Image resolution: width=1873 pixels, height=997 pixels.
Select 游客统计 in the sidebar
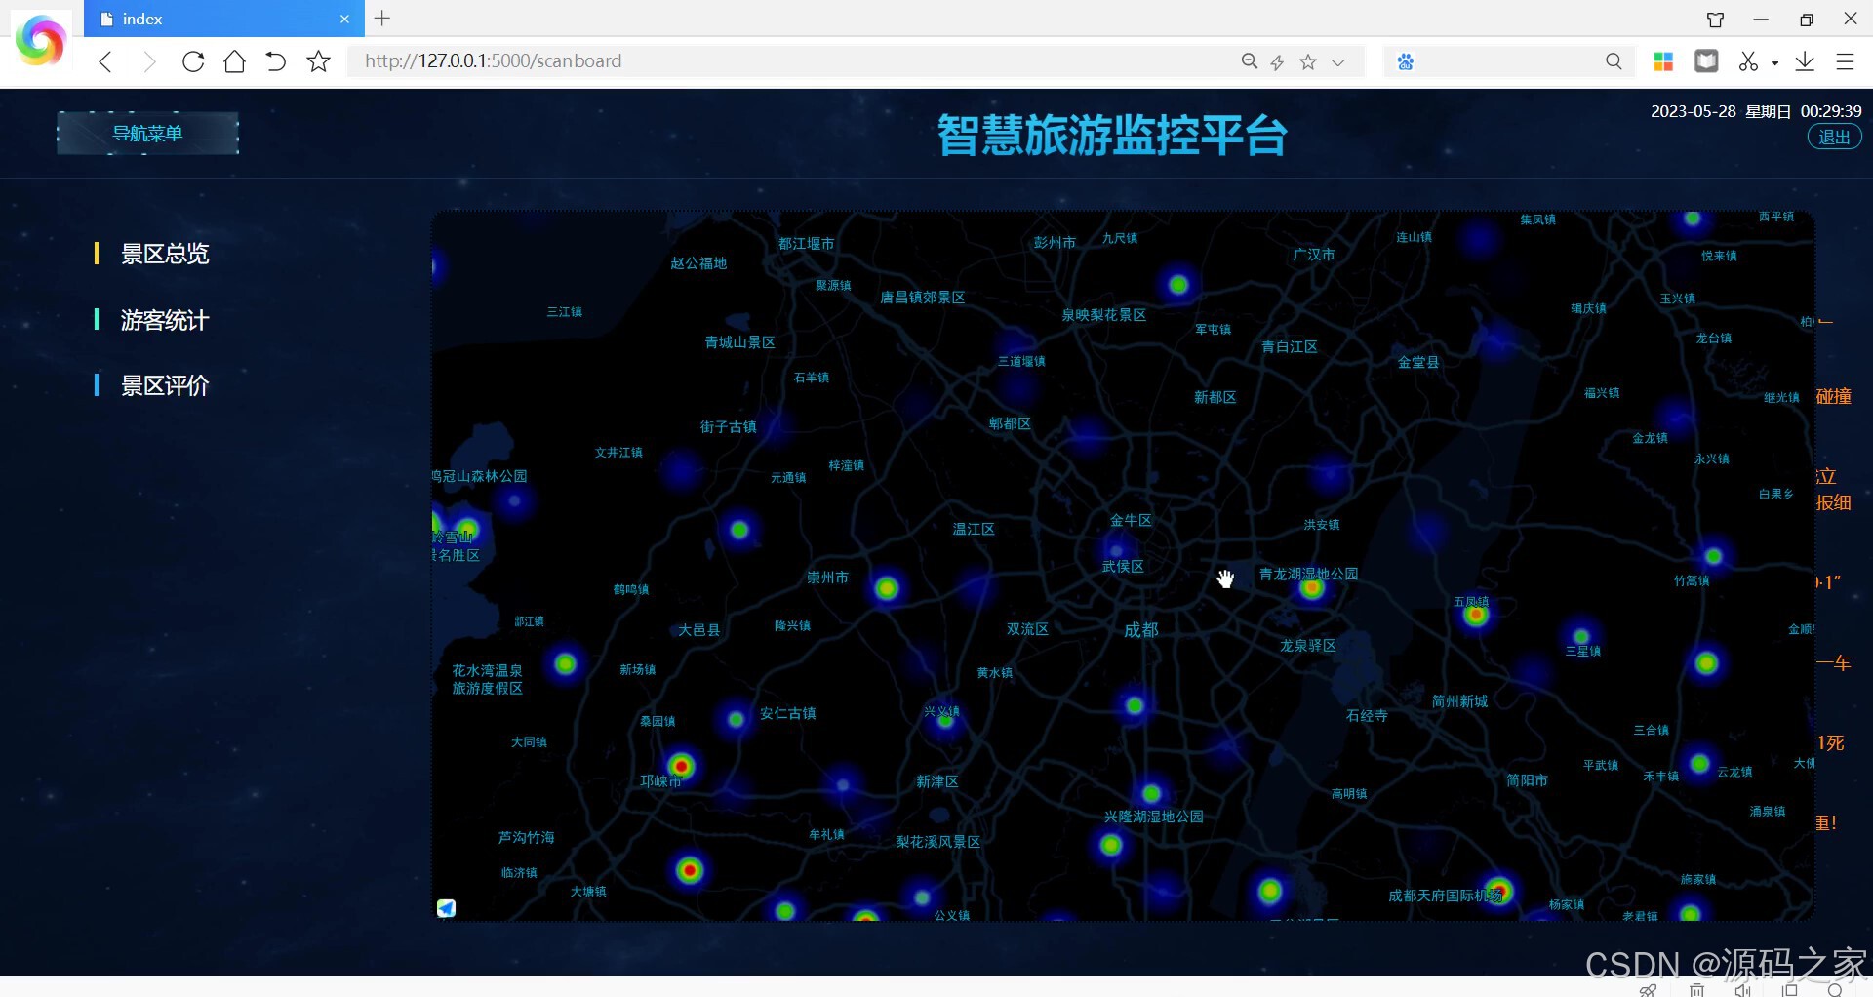[x=165, y=320]
